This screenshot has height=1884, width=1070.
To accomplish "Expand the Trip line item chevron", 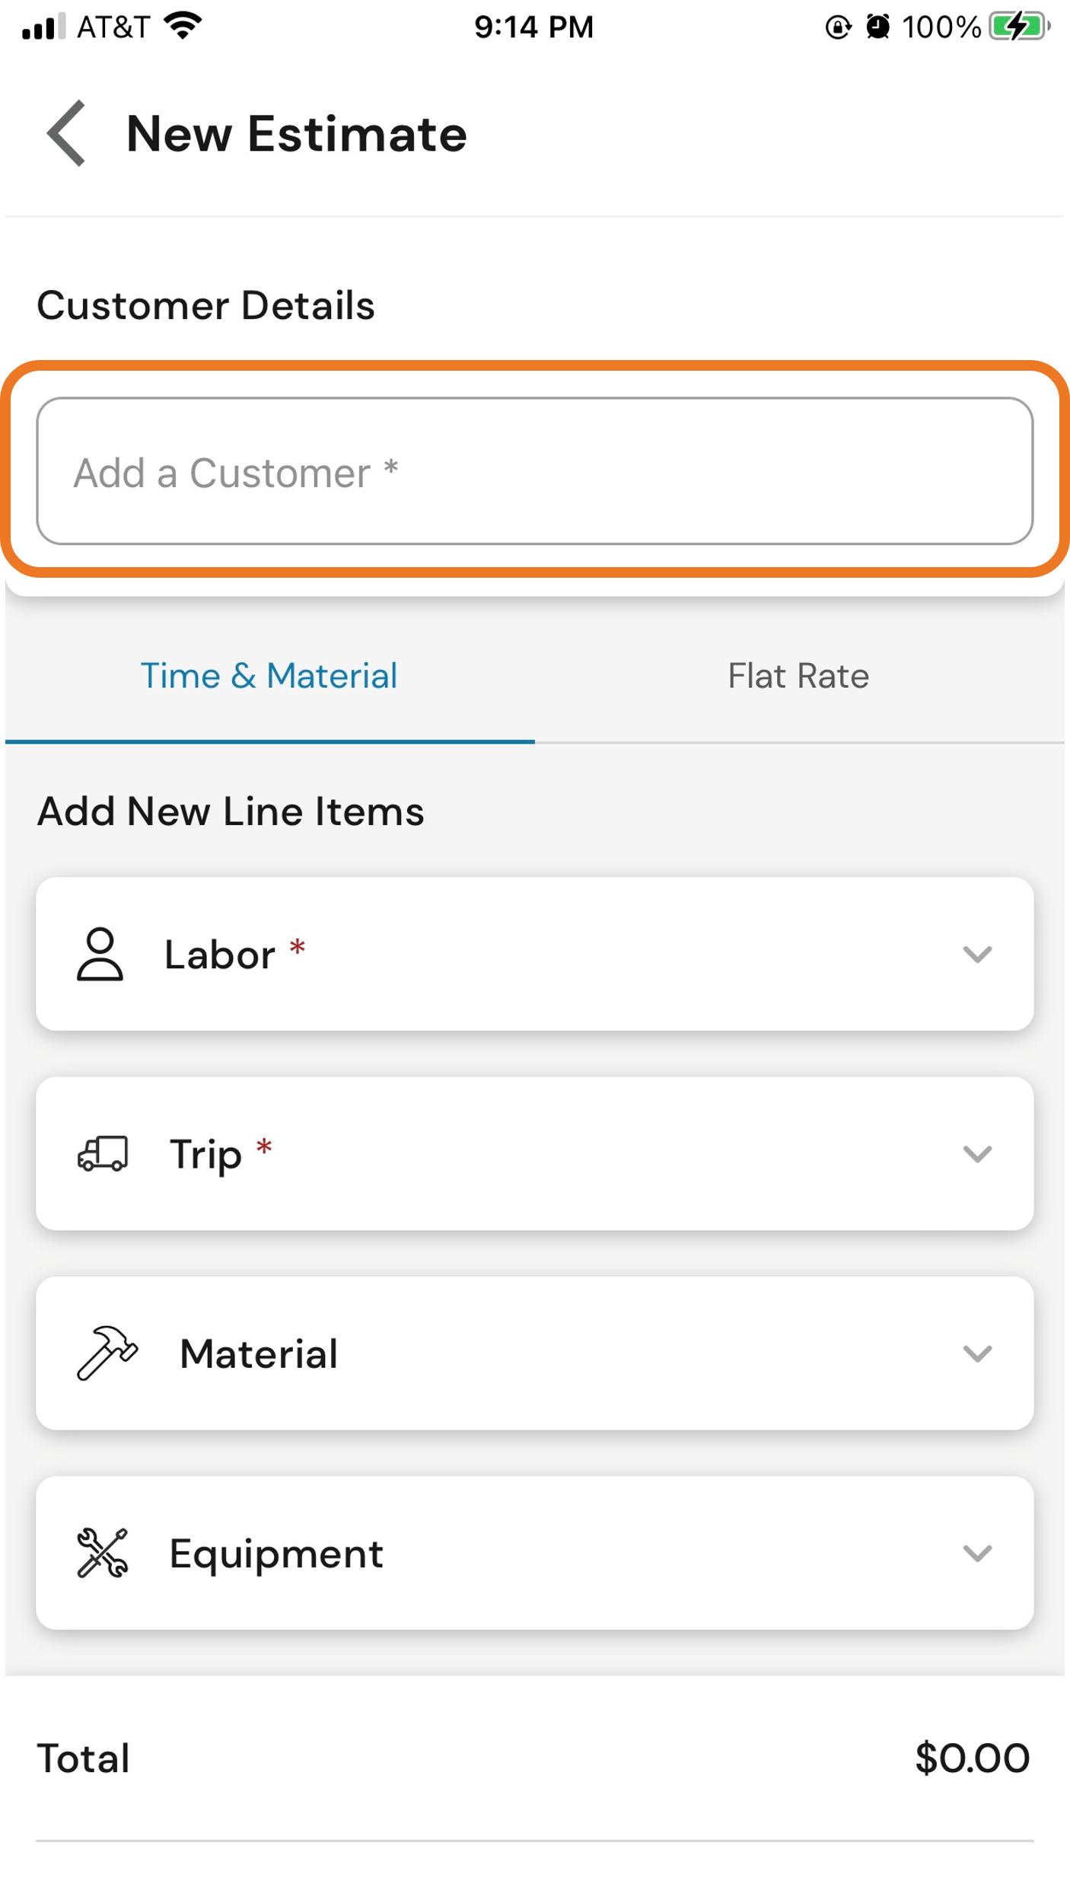I will point(977,1153).
